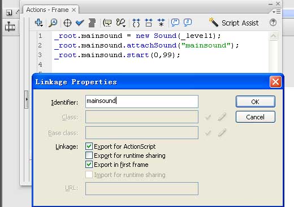Open the Debug options icon
Viewport: 294px width, 207px height.
coord(120,23)
